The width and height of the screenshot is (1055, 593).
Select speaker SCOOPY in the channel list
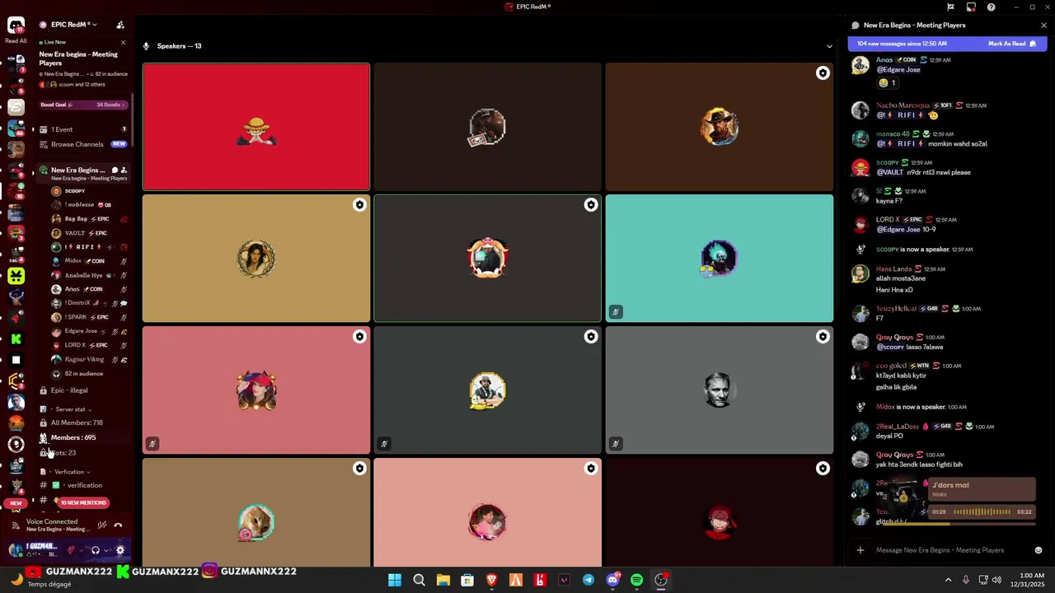coord(89,191)
